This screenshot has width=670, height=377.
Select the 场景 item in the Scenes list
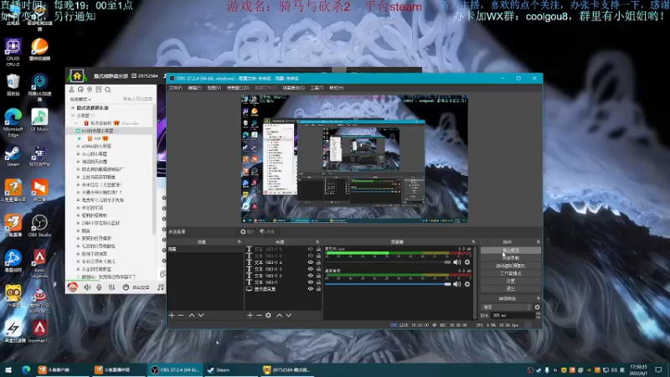(205, 249)
